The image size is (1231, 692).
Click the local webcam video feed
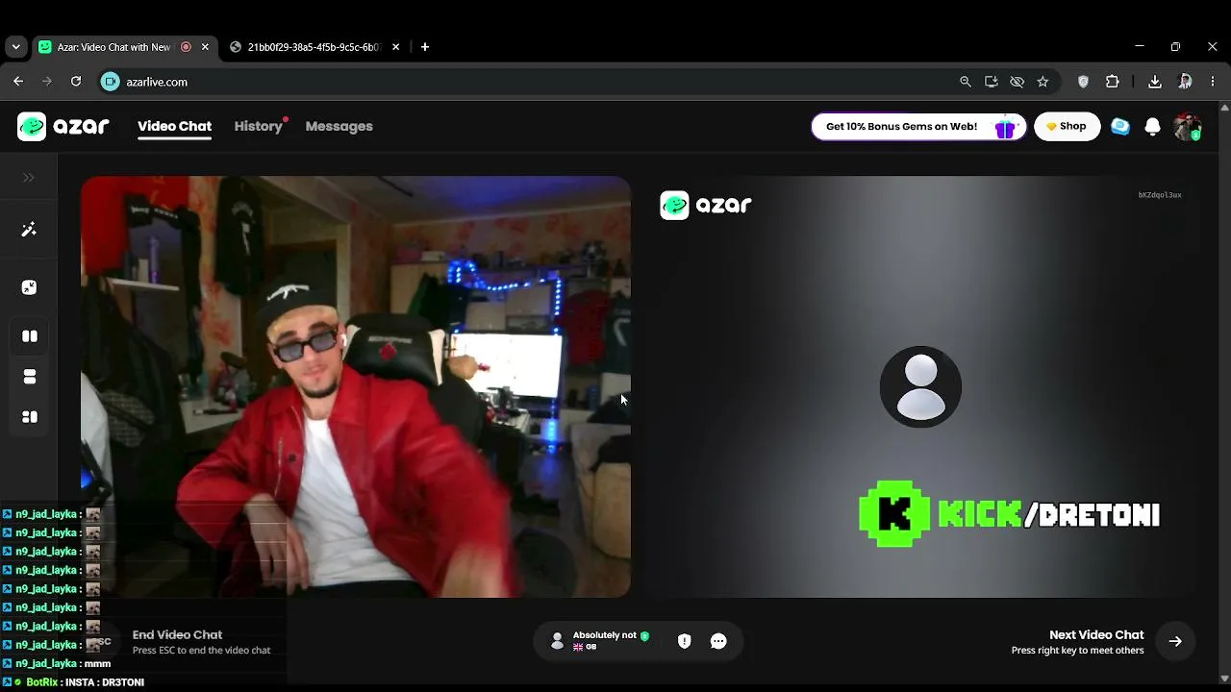[x=356, y=386]
